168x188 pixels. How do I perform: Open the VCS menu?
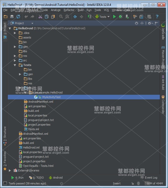click(106, 10)
